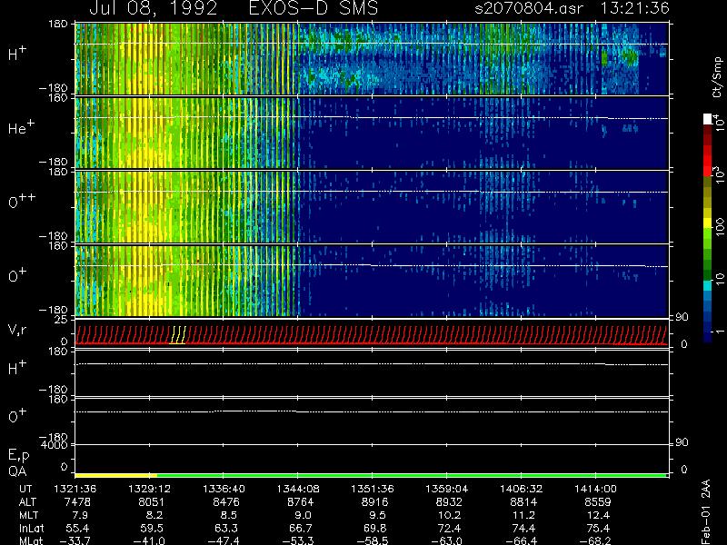
Task: Click the "V,r" panel label
Action: (x=17, y=330)
